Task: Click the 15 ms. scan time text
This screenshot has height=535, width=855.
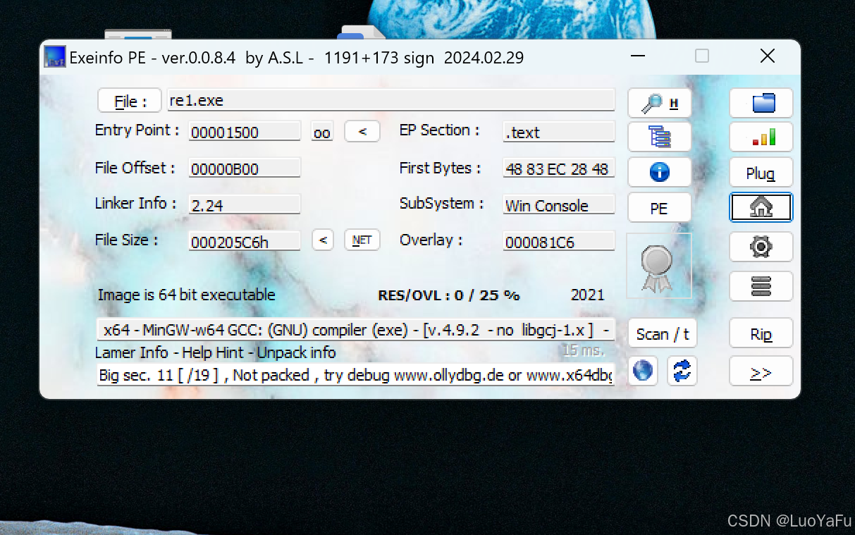Action: point(584,350)
